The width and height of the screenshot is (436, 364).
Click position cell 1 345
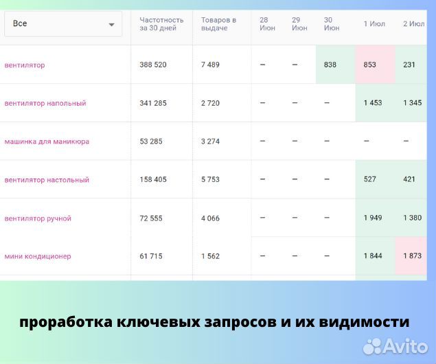pos(411,103)
